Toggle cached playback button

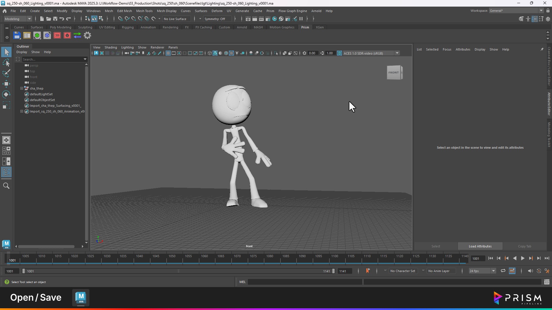tap(512, 271)
